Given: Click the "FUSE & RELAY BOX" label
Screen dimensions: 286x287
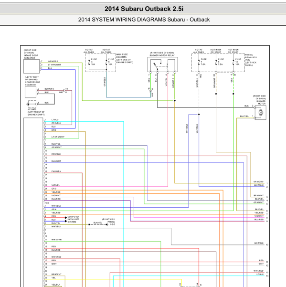Looking at the screenshot, I should (x=251, y=56).
